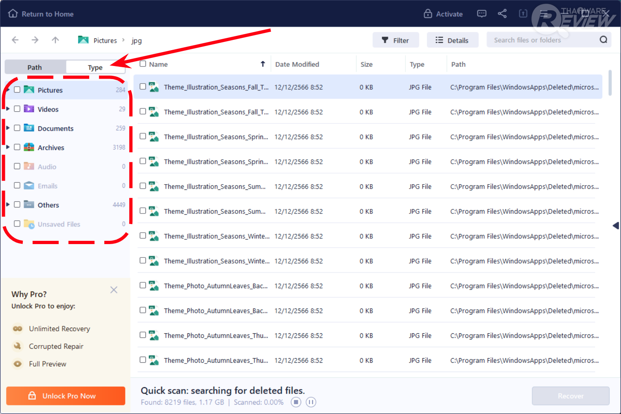Go forward with the right arrow
Viewport: 621px width, 414px height.
[35, 40]
